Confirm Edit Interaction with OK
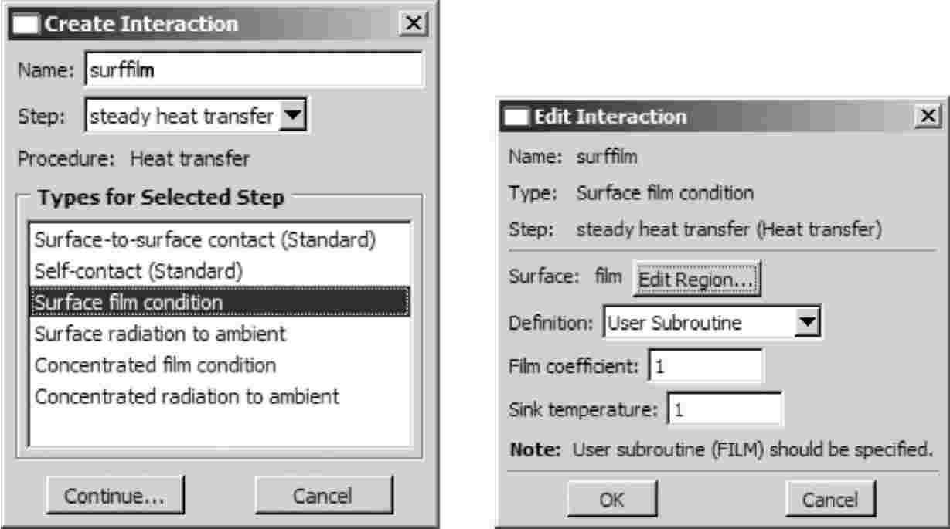This screenshot has height=529, width=950. click(x=612, y=500)
